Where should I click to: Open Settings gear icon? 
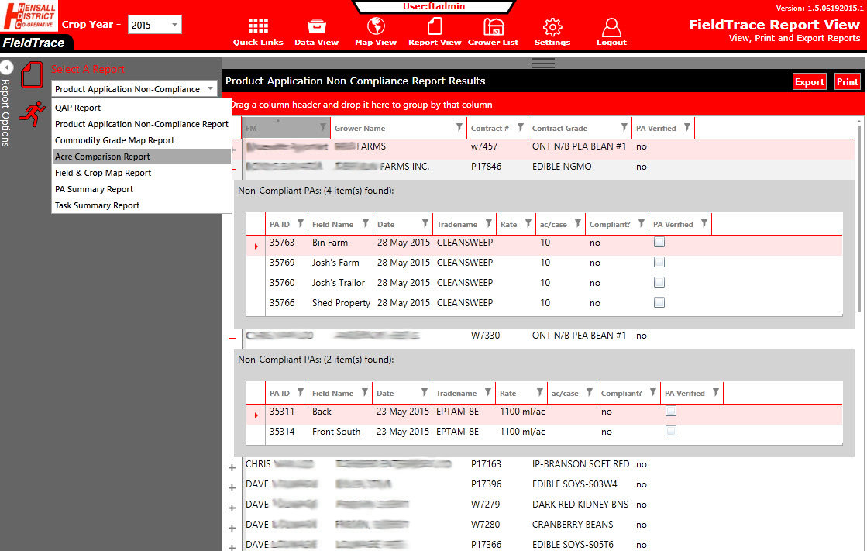coord(552,26)
